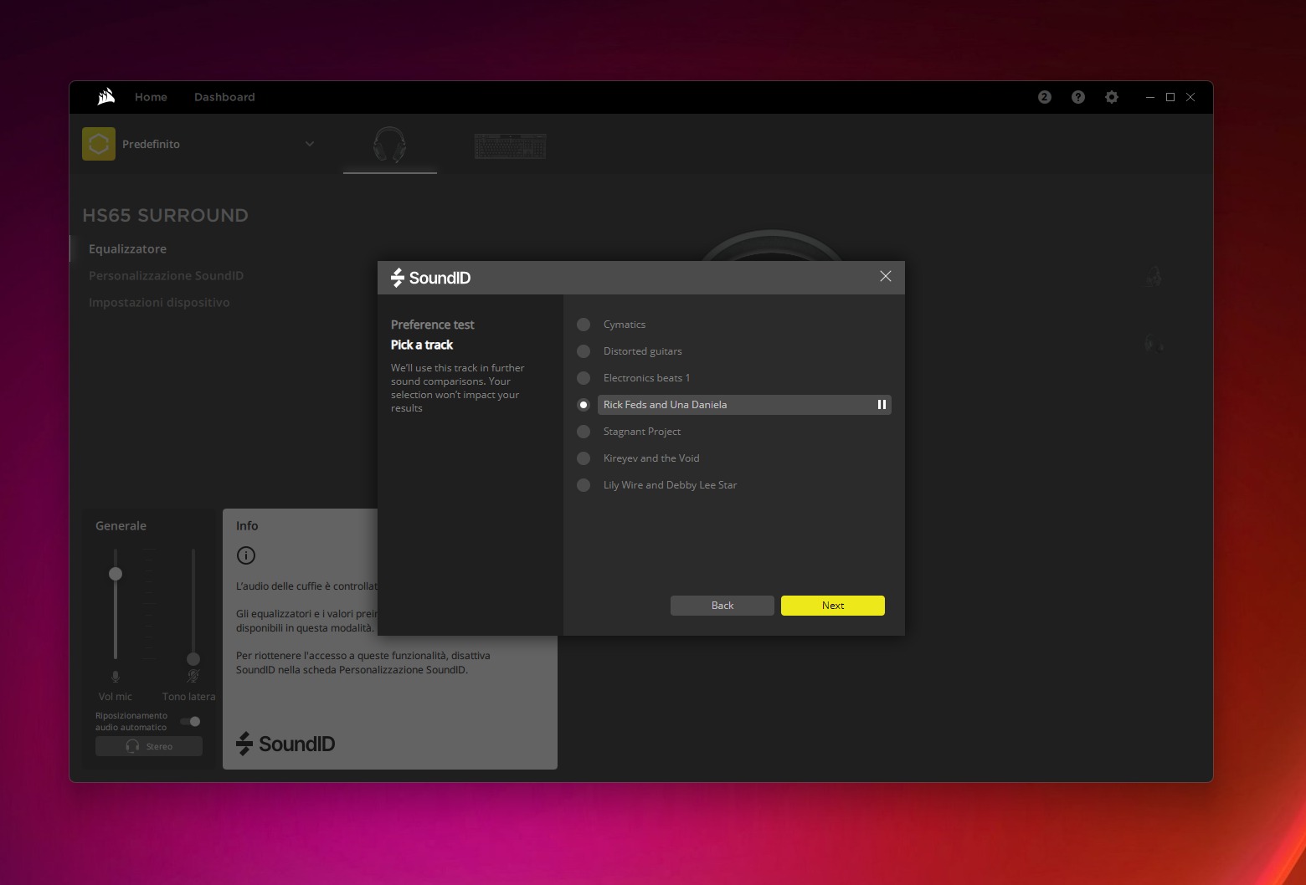Open iCUE settings gear icon

coord(1112,97)
